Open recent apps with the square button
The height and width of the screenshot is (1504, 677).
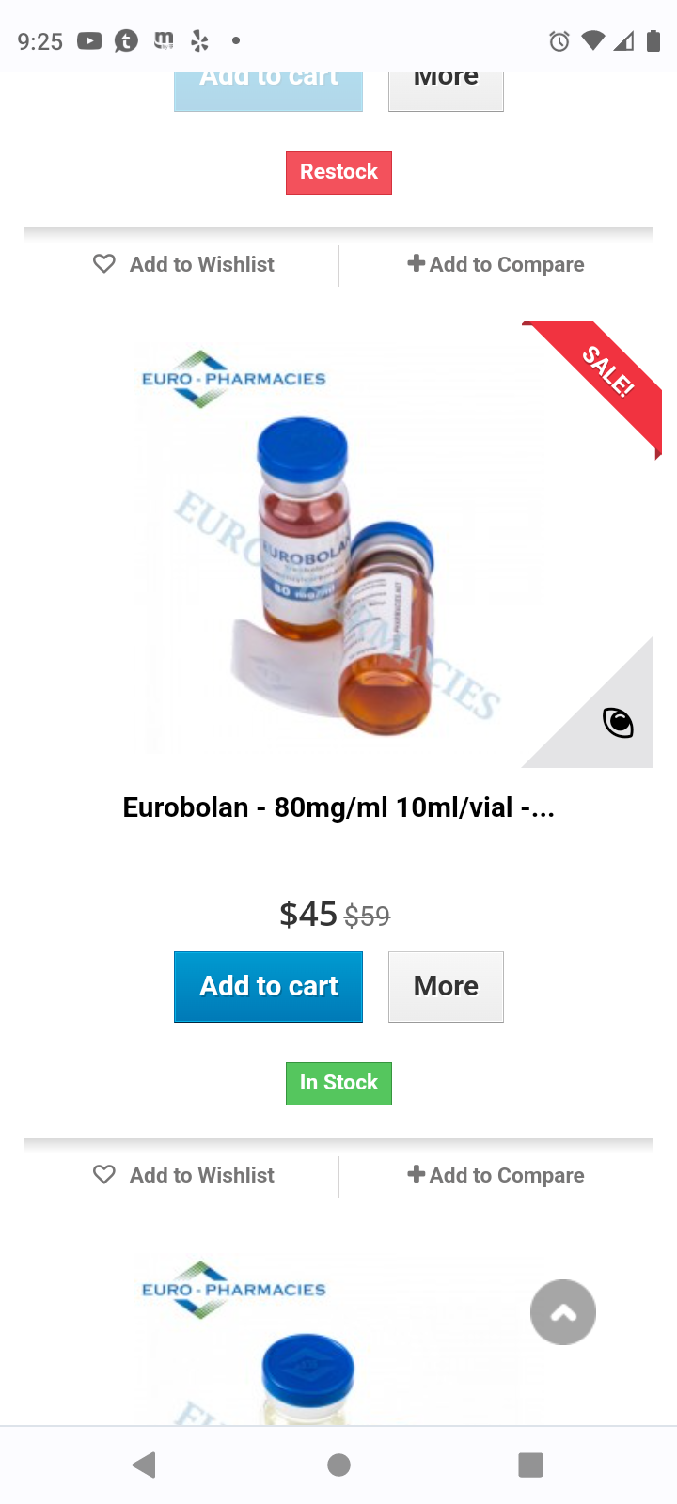pyautogui.click(x=531, y=1465)
